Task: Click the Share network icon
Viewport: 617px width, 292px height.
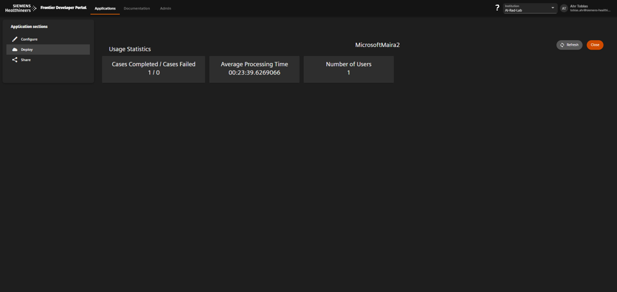Action: click(15, 60)
